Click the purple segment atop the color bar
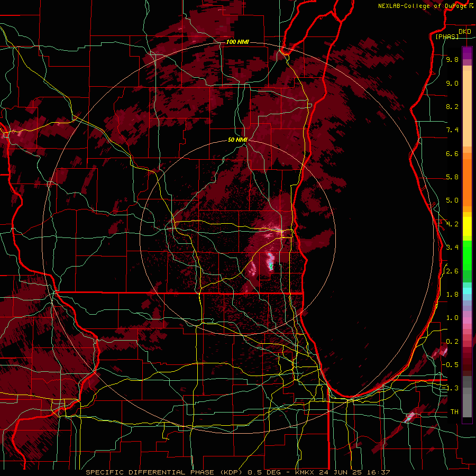 [467, 53]
